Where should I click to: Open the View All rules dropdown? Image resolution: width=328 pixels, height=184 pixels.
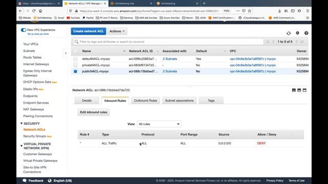point(159,124)
